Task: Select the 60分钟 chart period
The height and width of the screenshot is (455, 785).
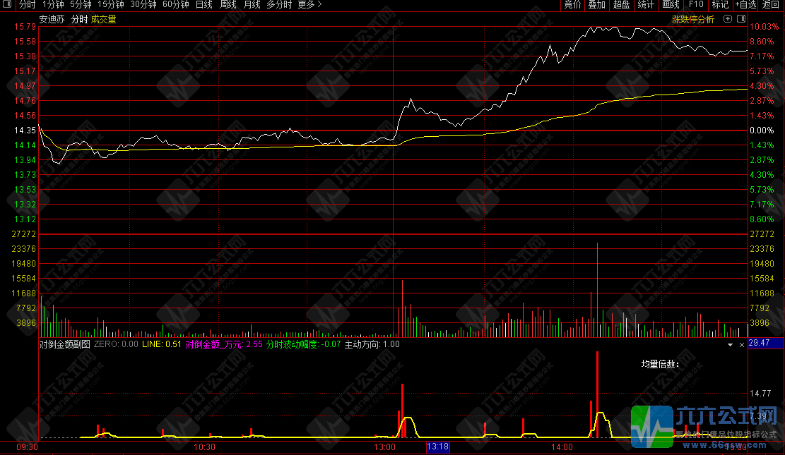Action: coord(175,5)
